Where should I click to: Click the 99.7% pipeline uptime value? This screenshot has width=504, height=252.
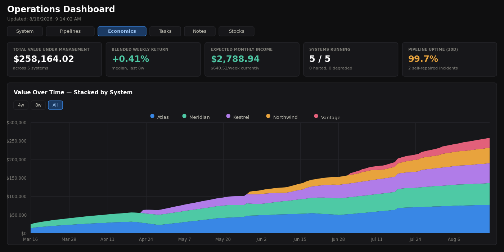coord(423,59)
